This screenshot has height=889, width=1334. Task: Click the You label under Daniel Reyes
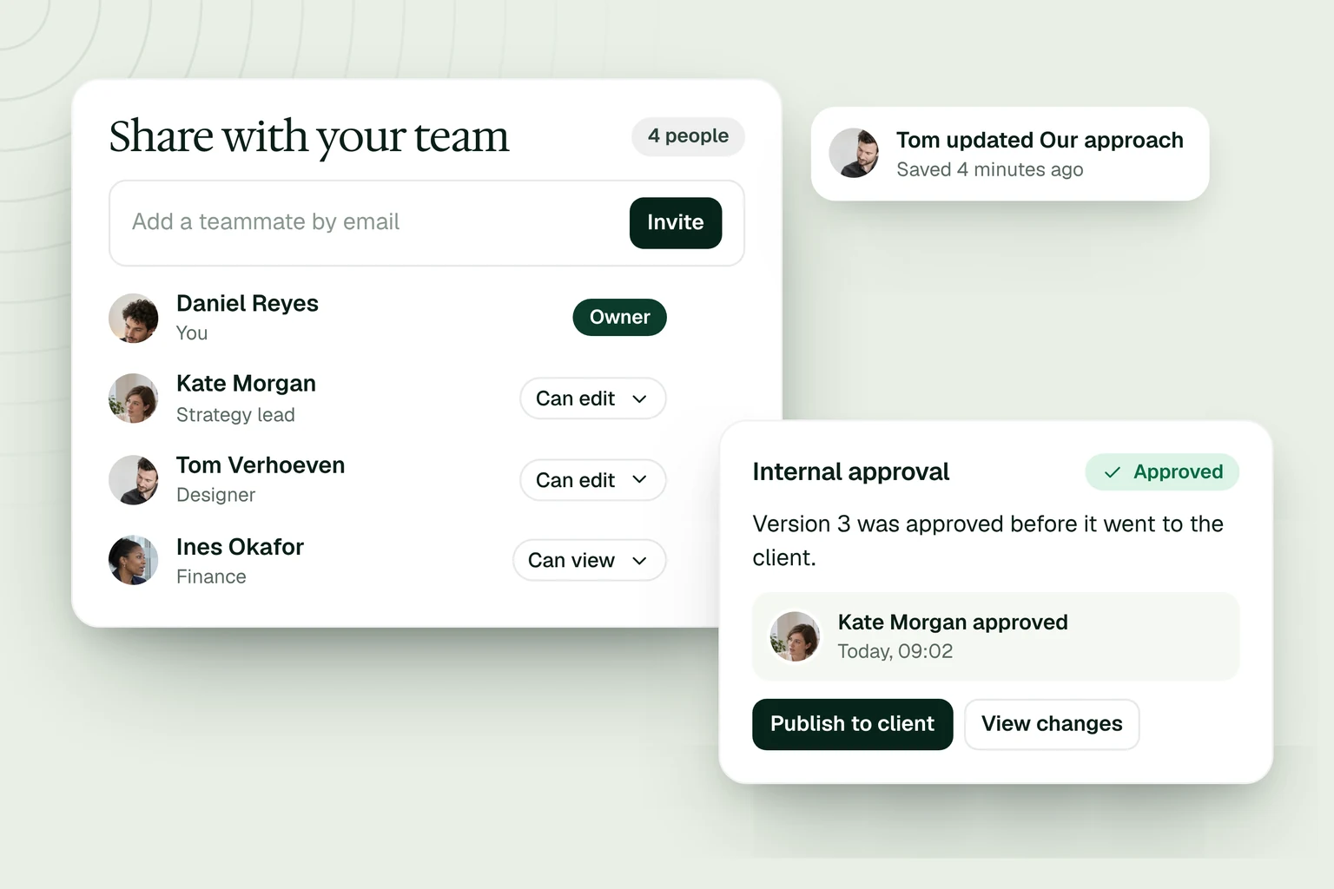point(192,333)
